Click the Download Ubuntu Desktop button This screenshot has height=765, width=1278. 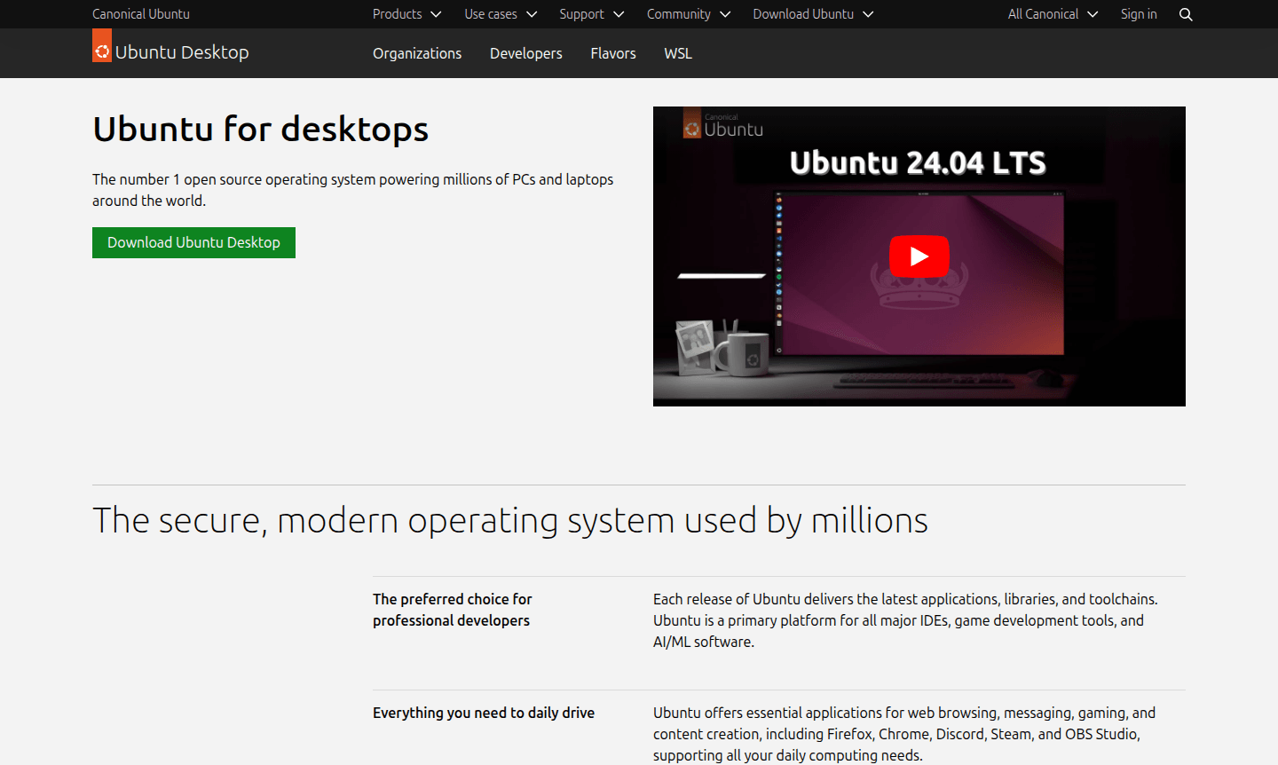click(193, 242)
